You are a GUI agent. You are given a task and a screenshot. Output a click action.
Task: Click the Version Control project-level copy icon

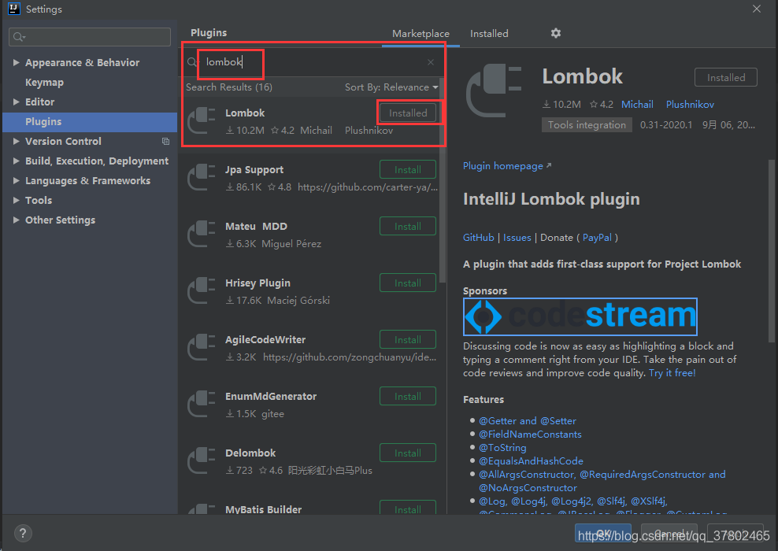165,142
